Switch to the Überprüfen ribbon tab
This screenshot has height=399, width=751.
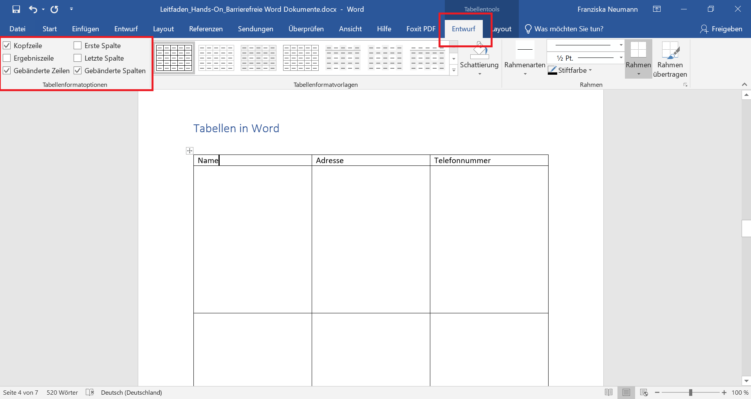(306, 29)
